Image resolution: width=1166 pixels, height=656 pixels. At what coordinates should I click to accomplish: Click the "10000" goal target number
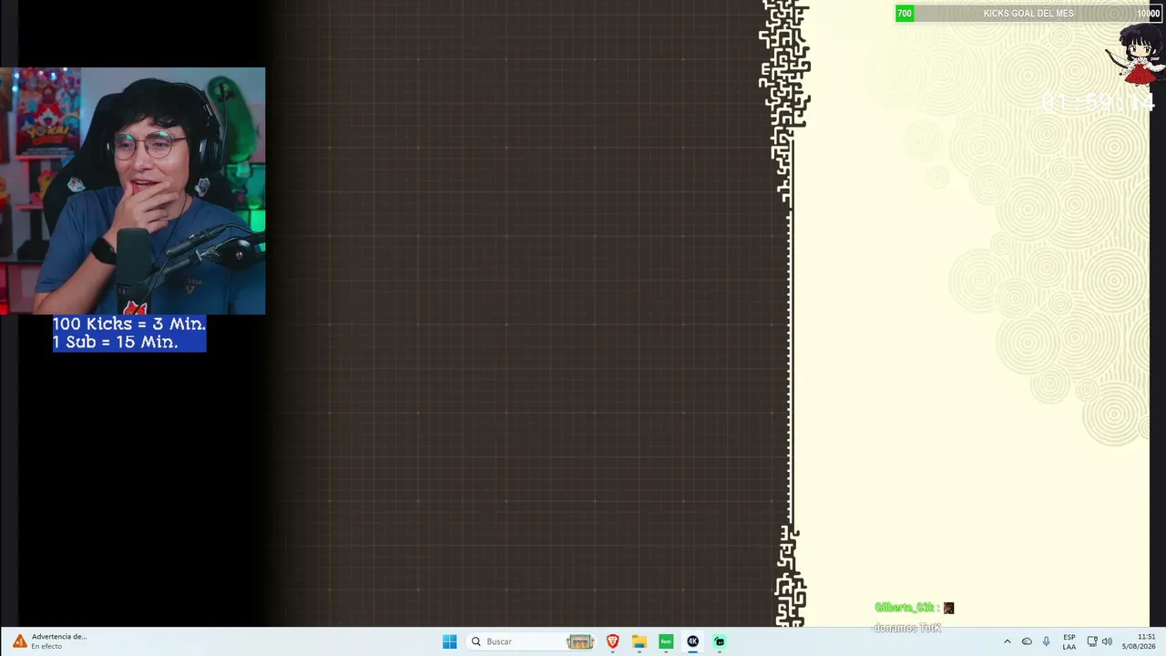point(1149,14)
